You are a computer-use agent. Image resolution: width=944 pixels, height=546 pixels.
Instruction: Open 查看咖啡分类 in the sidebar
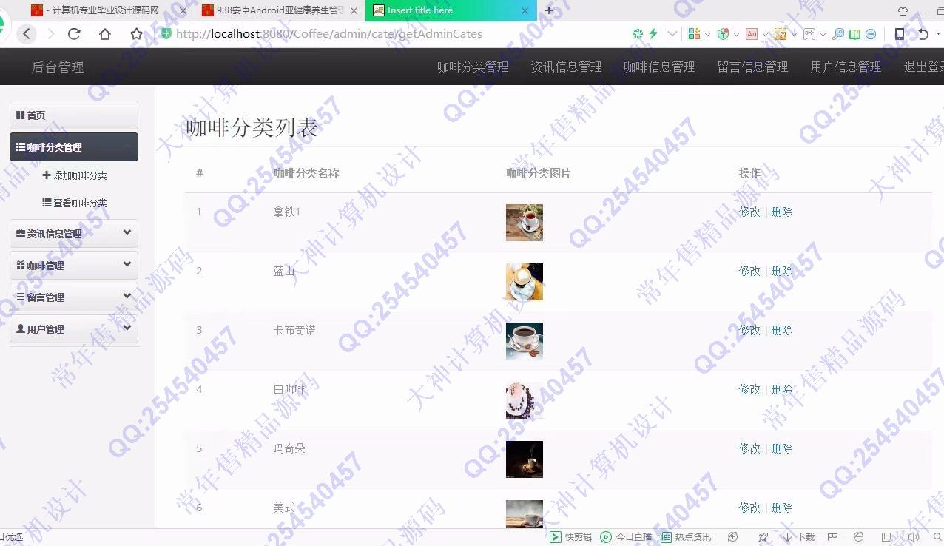(75, 203)
